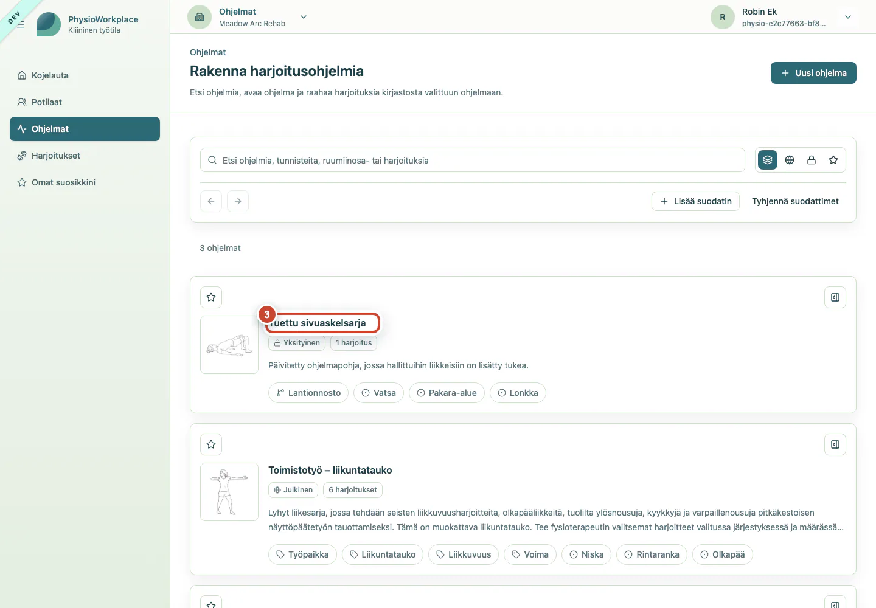Select the Vatsa body-part chip

coord(378,393)
